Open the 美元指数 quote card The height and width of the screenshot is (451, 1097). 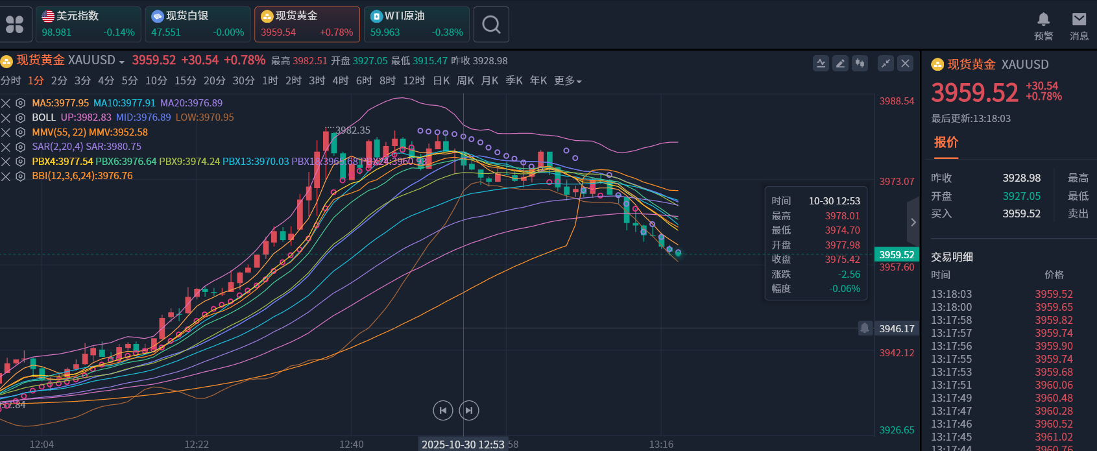pyautogui.click(x=88, y=25)
